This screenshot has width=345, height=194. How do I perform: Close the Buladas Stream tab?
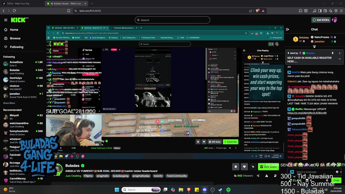click(85, 4)
